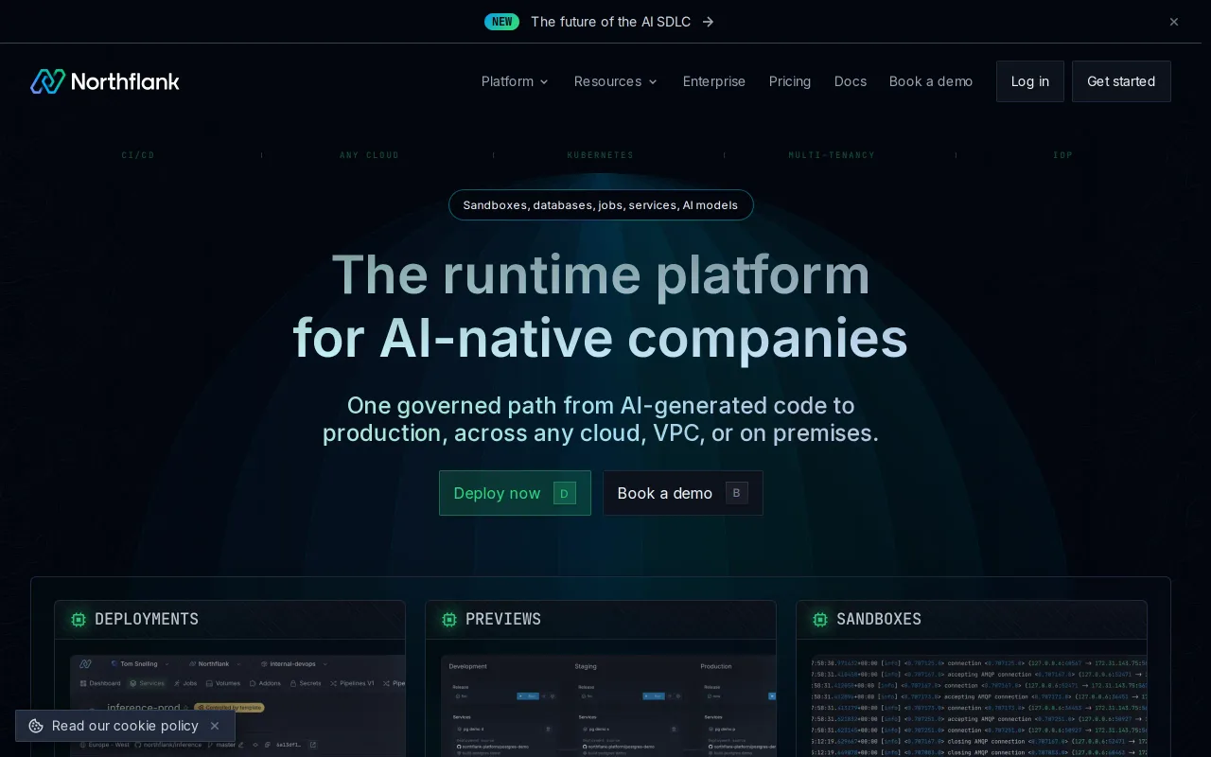Click Book a demo in top navigation
Image resolution: width=1211 pixels, height=757 pixels.
pos(931,81)
